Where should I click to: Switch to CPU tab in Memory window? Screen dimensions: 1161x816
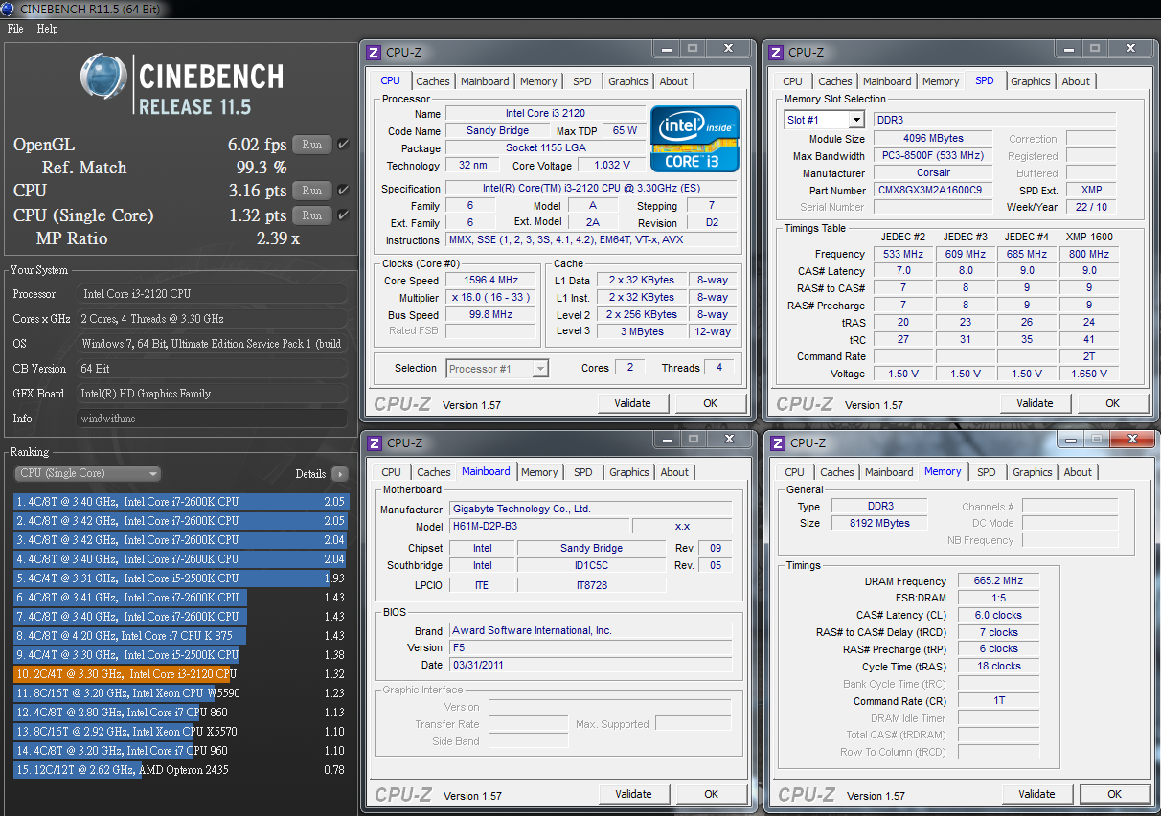coord(794,472)
